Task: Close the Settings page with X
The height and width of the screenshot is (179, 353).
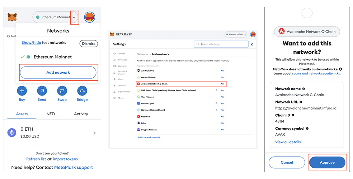Action: point(252,44)
